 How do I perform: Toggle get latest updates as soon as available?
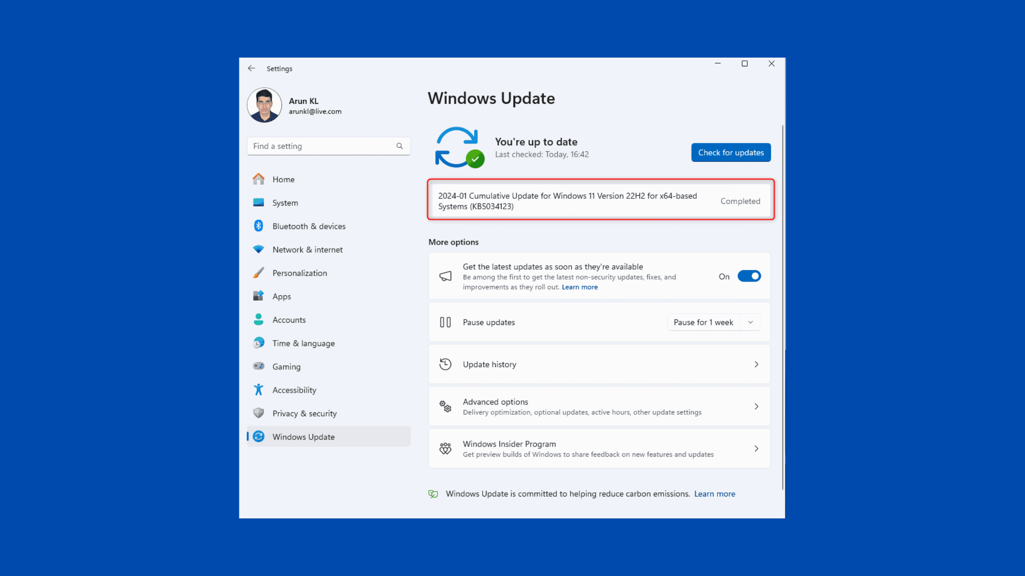tap(749, 276)
